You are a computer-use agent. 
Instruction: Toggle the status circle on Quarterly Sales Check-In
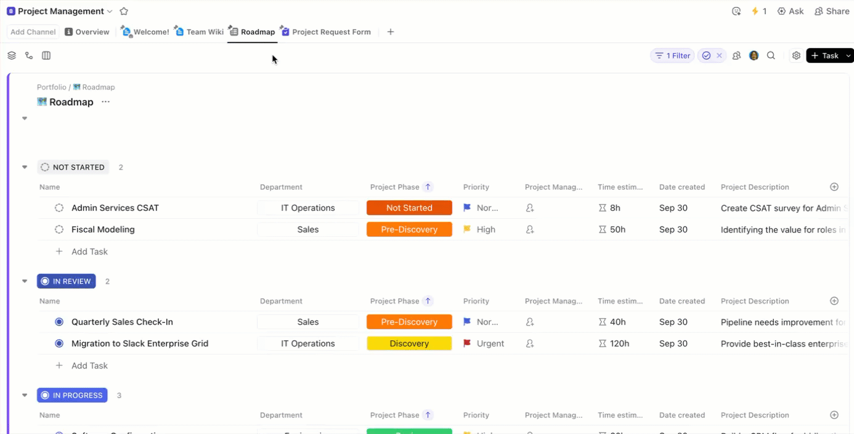click(59, 321)
